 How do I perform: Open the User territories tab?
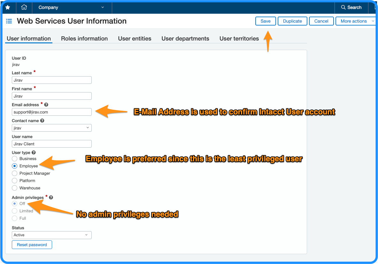239,39
